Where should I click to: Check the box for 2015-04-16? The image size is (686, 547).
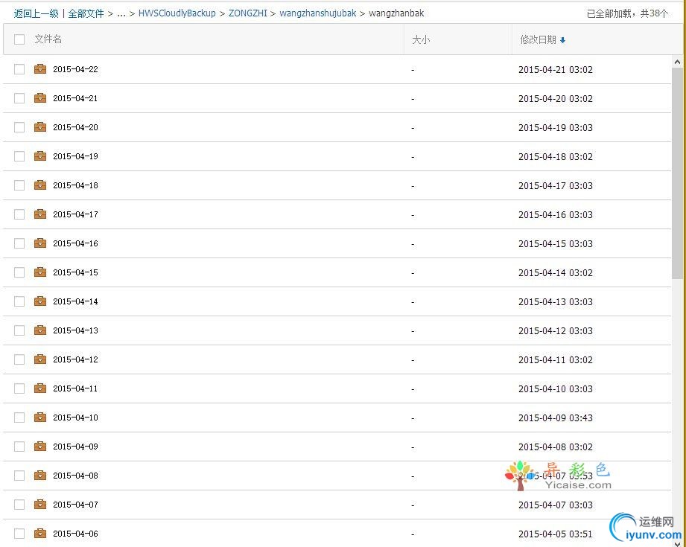tap(19, 243)
